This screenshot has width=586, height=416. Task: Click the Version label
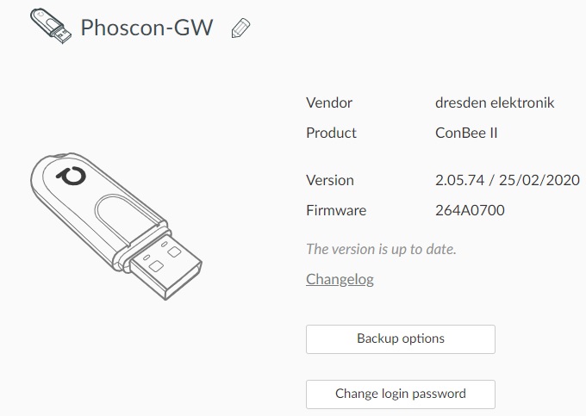(x=330, y=180)
